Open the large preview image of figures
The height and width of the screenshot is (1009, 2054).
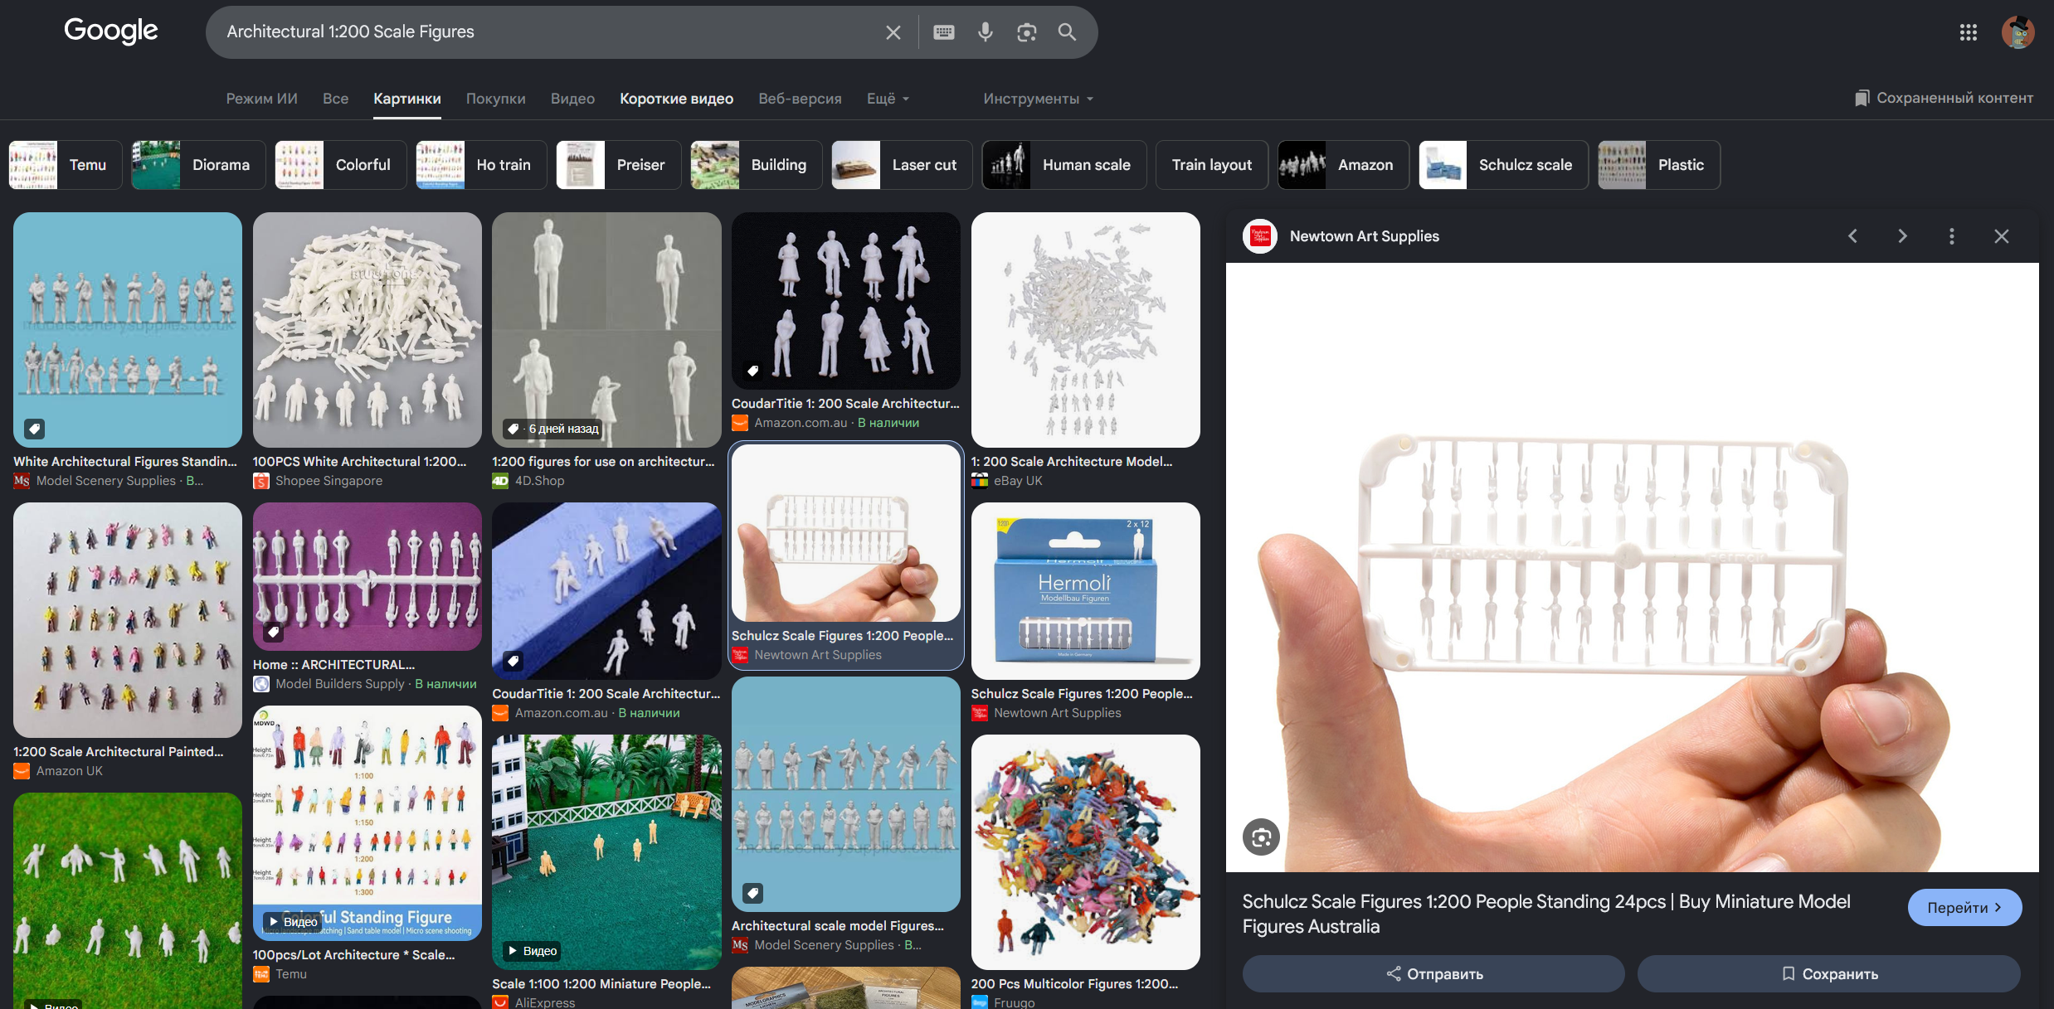coord(1633,567)
